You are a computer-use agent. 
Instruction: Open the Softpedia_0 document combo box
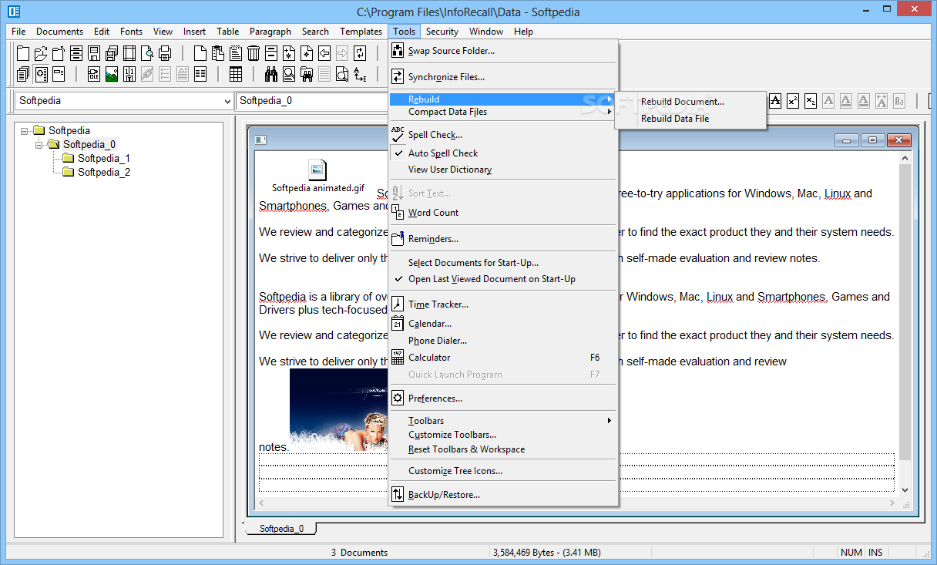[x=311, y=101]
